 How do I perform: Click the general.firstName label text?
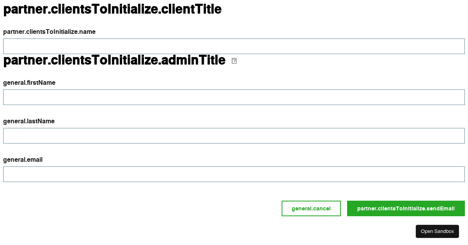pos(29,83)
